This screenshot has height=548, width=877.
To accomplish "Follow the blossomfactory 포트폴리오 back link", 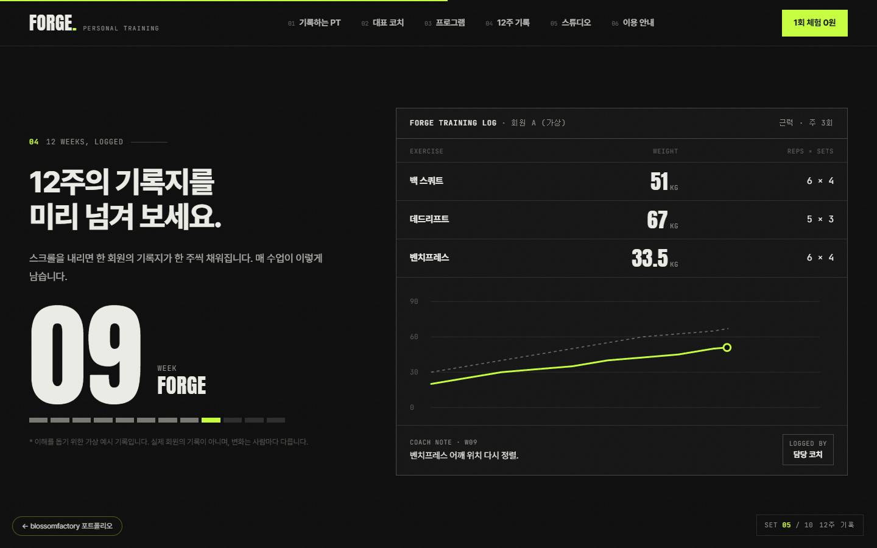I will coord(67,526).
